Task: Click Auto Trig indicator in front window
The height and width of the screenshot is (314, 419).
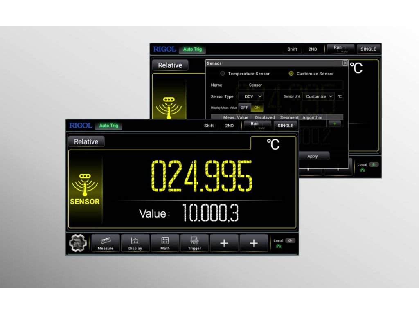Action: 108,126
